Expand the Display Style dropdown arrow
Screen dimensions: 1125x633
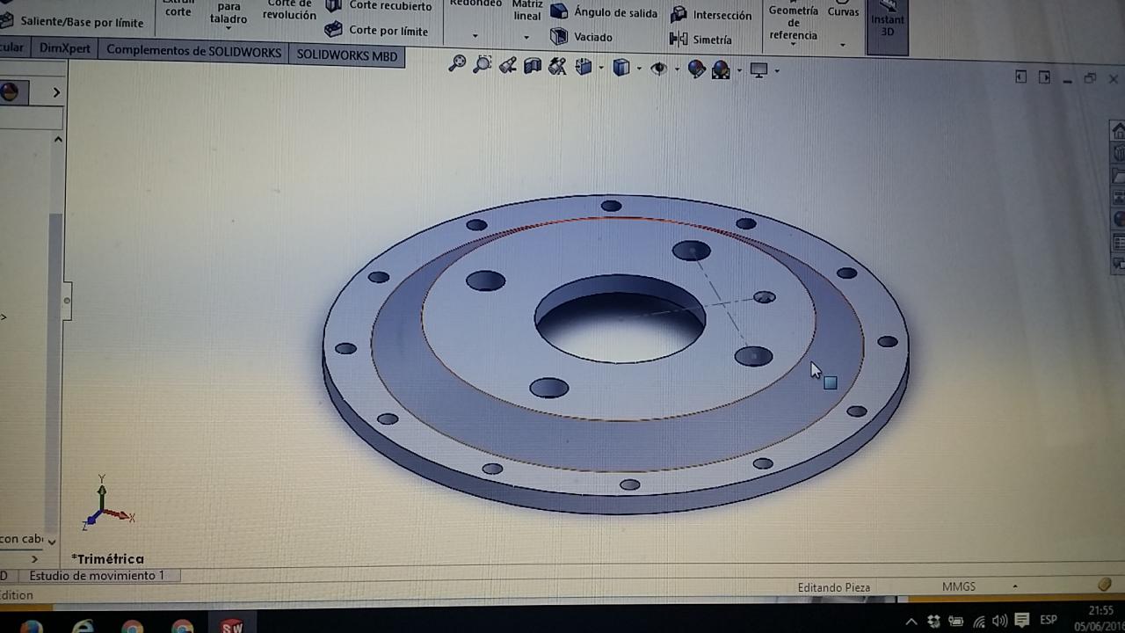pos(639,69)
